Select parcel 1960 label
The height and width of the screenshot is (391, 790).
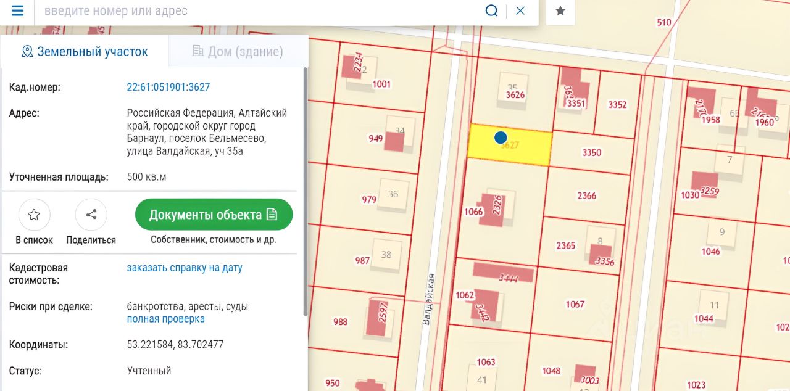[765, 121]
